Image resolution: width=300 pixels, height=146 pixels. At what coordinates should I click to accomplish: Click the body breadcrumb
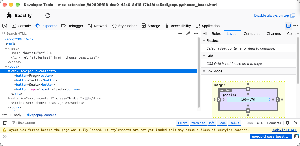[x=17, y=115]
